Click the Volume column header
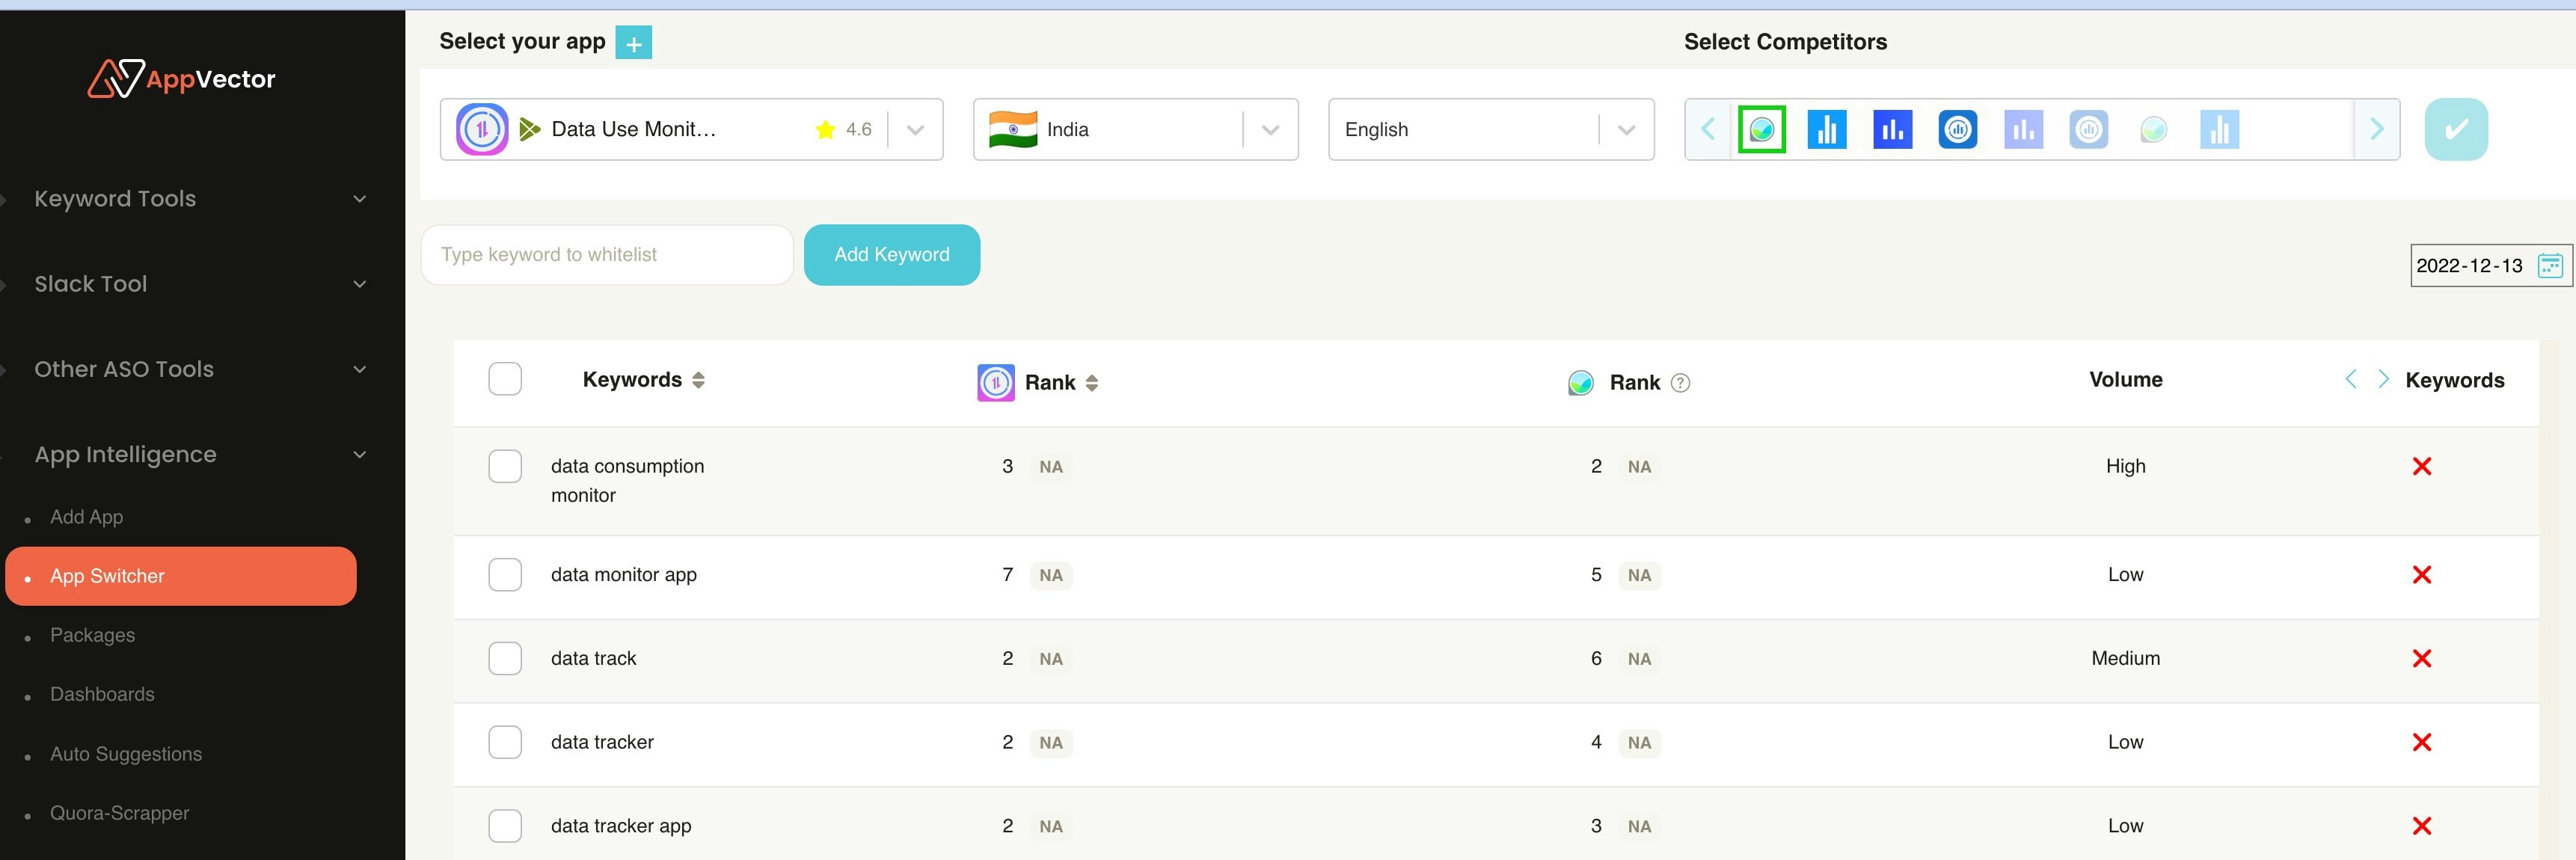This screenshot has height=860, width=2576. pos(2125,380)
